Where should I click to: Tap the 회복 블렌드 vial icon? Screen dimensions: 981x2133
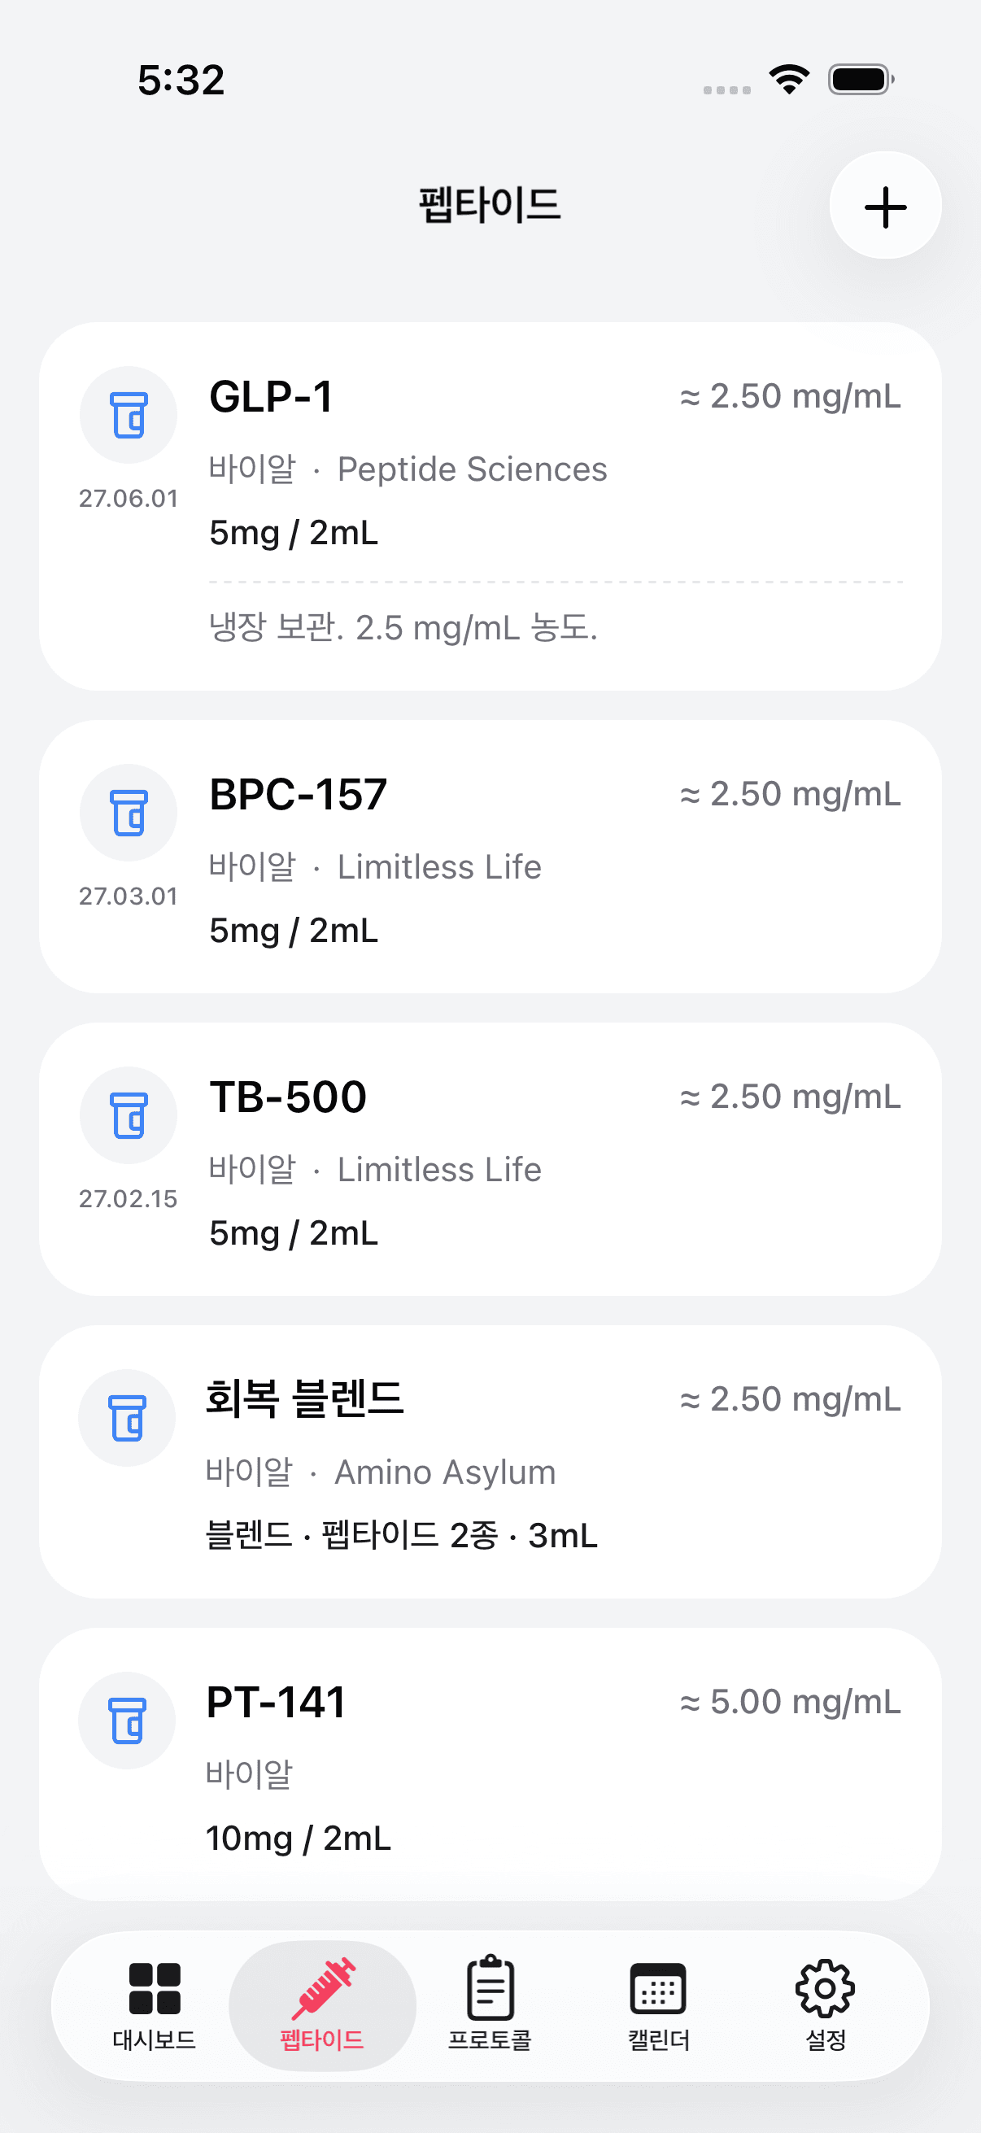tap(127, 1418)
